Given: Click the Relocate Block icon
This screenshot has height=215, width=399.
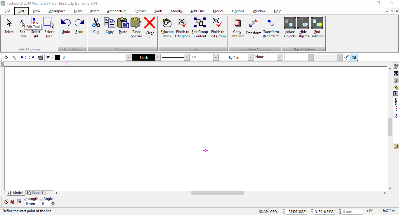Looking at the screenshot, I should [167, 23].
